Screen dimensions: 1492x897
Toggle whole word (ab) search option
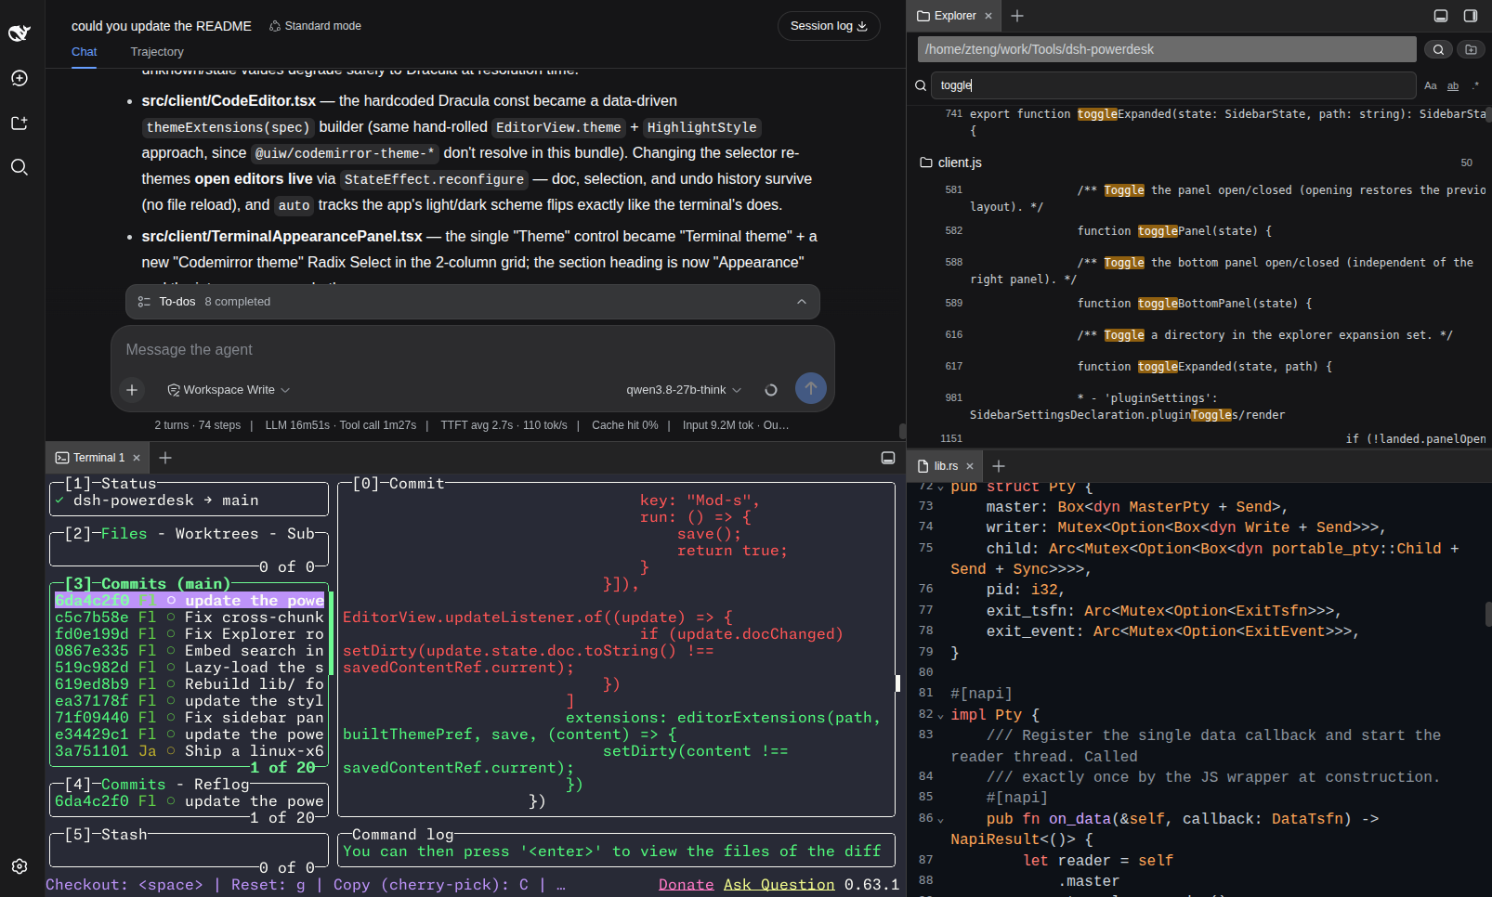click(x=1453, y=85)
